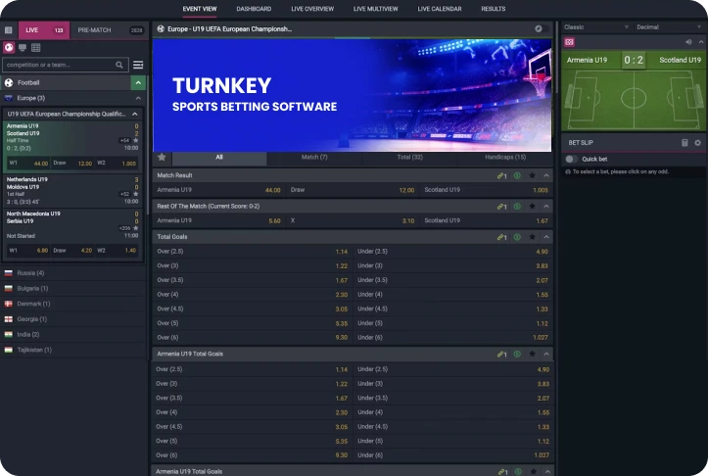Collapse the Armenia U19 Total Goals market

tap(546, 355)
